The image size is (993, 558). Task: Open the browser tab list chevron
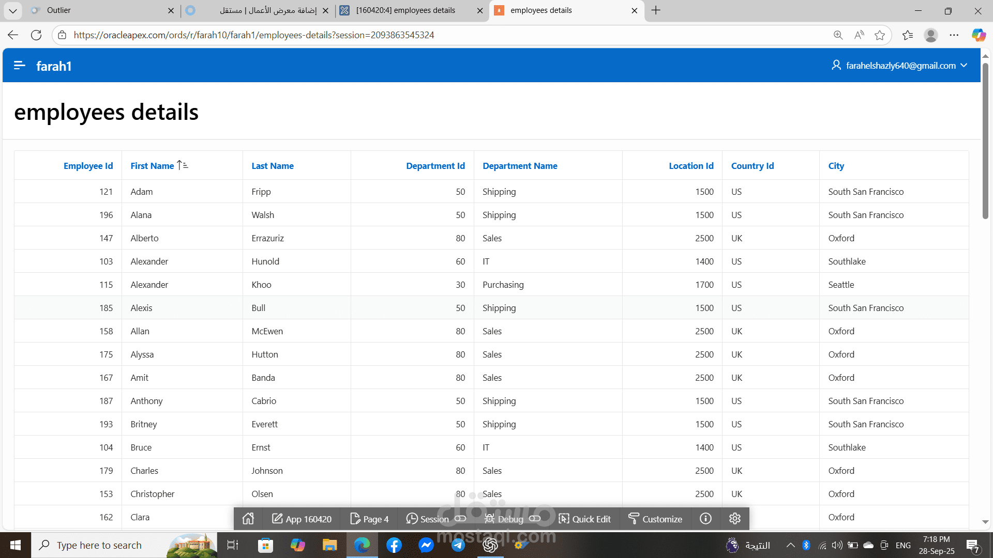[12, 10]
